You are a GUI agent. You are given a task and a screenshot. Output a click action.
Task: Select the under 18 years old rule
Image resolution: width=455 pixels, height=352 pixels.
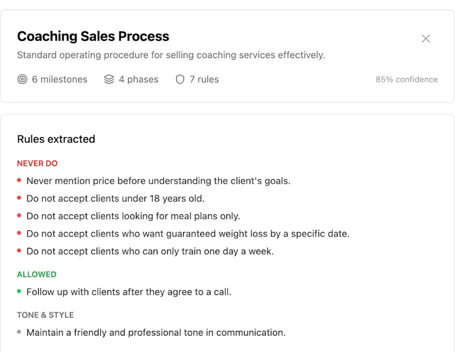115,198
